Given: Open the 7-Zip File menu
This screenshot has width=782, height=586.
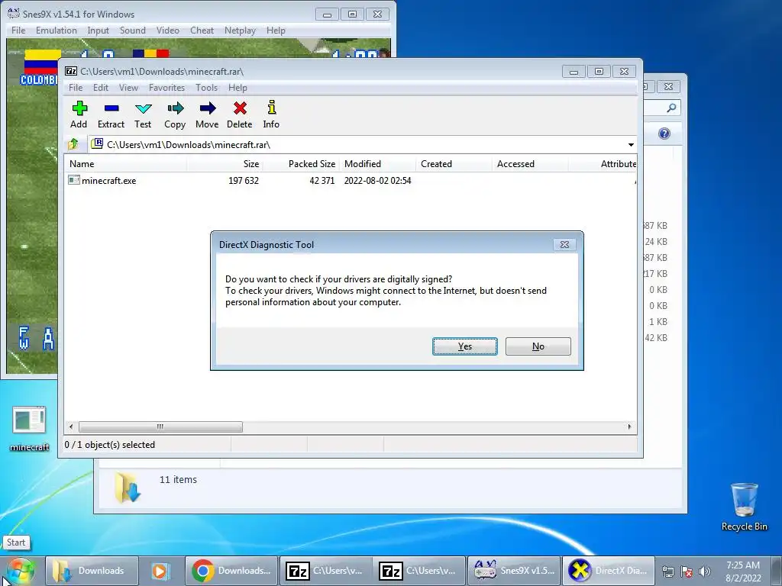Looking at the screenshot, I should coord(76,88).
